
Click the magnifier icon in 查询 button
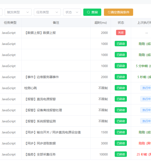point(88,12)
